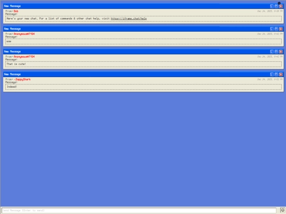Image resolution: width=286 pixels, height=214 pixels.
Task: Click the "wow" message text
Action: tap(9, 42)
